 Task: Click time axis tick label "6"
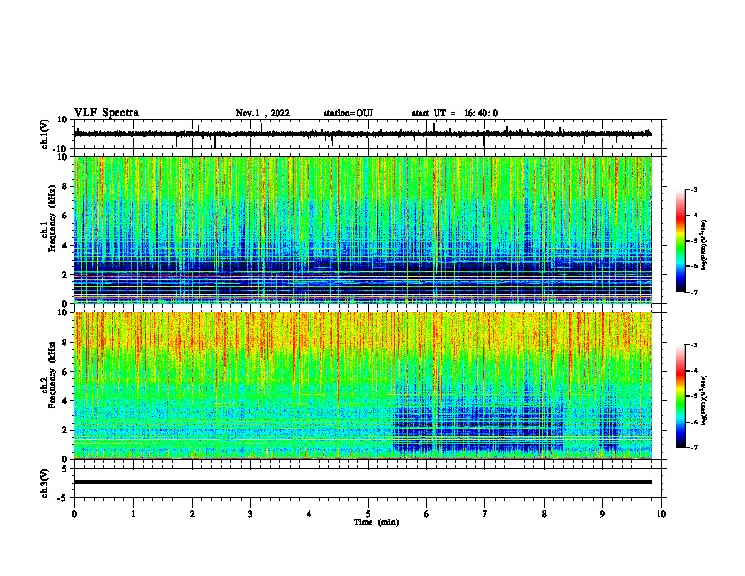427,514
